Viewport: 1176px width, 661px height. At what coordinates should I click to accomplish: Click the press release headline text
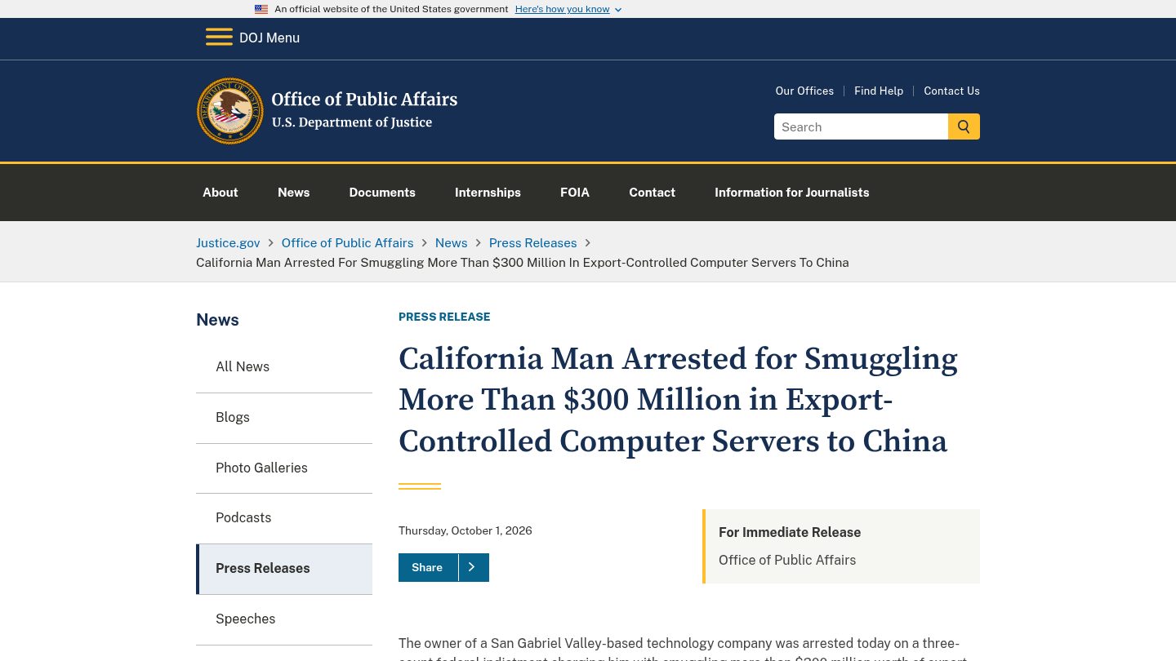(x=678, y=400)
